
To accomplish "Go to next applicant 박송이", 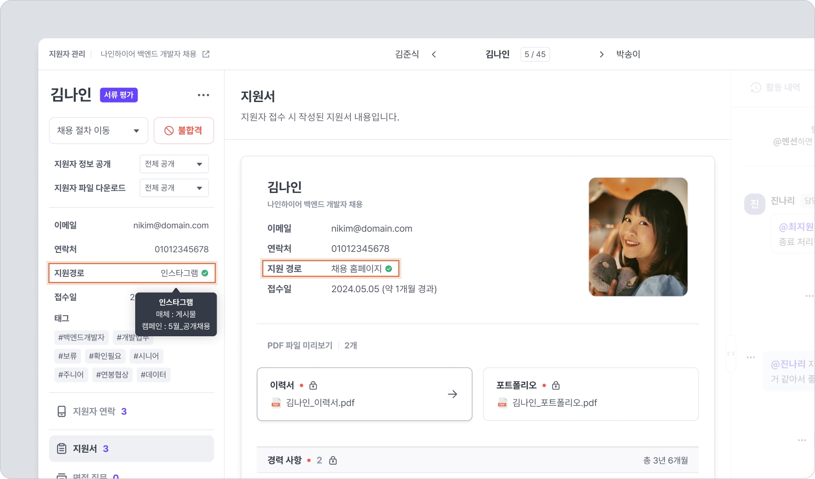I will point(628,54).
